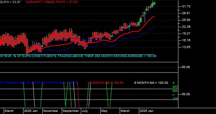Image resolution: width=216 pixels, height=114 pixels.
Task: Click the May time axis marker
Action: click(x=104, y=111)
